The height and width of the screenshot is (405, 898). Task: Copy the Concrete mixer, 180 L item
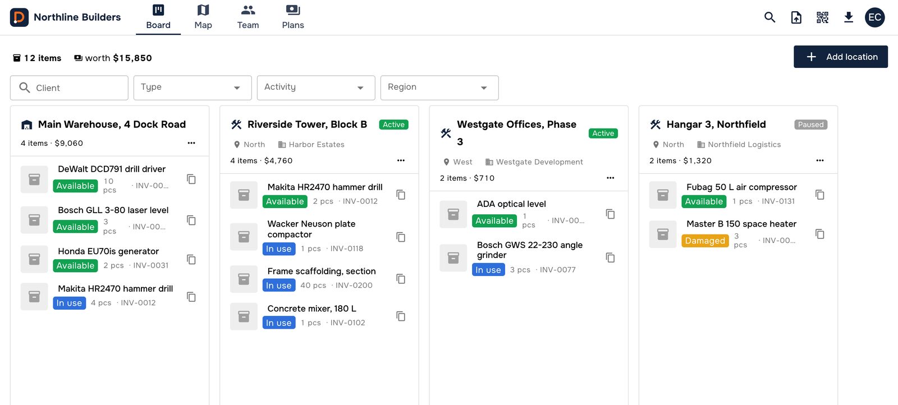401,316
